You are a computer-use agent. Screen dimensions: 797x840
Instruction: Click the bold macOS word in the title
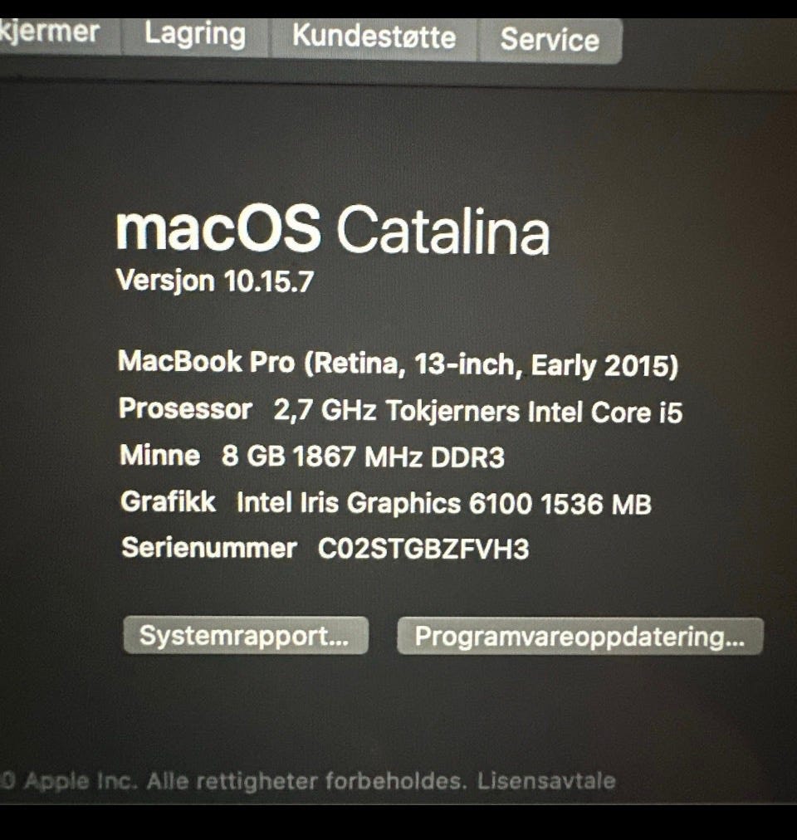(218, 229)
